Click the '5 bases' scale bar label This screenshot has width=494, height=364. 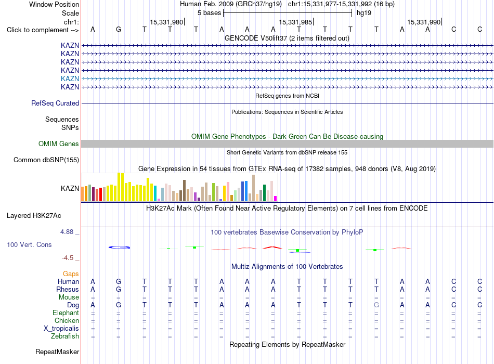click(x=209, y=13)
